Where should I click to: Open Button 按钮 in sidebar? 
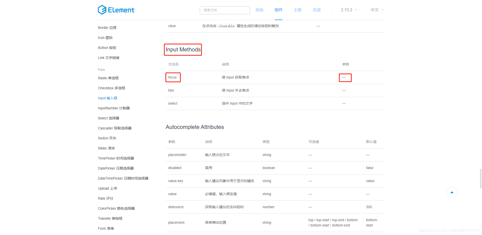point(107,48)
